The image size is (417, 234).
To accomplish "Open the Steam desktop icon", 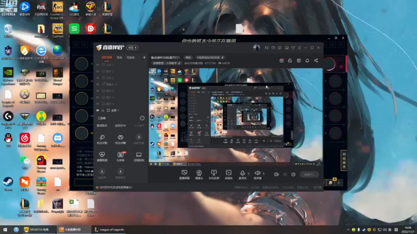I will 8,184.
